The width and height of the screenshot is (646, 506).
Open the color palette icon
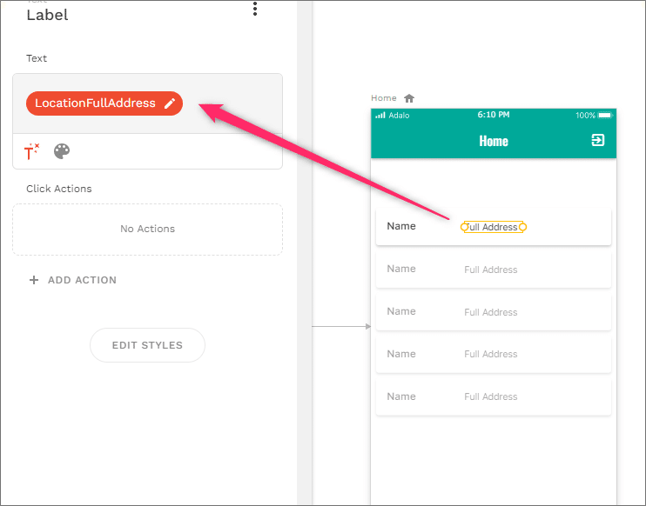coord(62,151)
